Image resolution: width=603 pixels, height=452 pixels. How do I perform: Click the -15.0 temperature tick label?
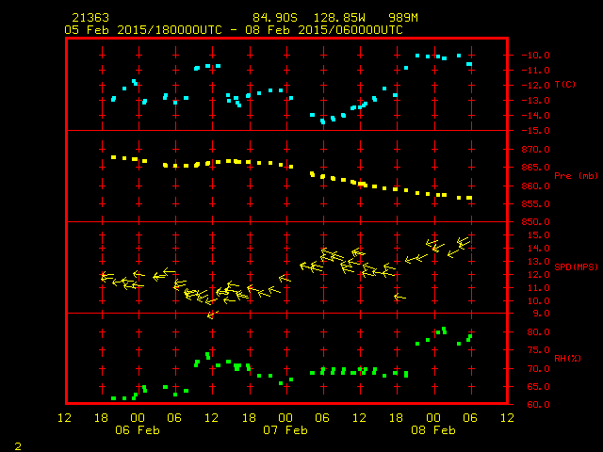(535, 131)
